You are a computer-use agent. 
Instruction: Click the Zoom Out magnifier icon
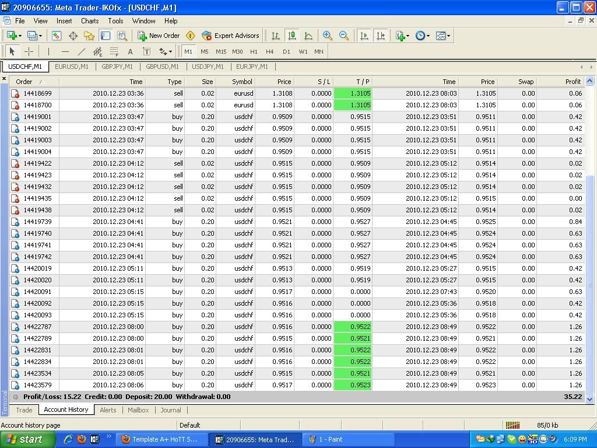344,36
